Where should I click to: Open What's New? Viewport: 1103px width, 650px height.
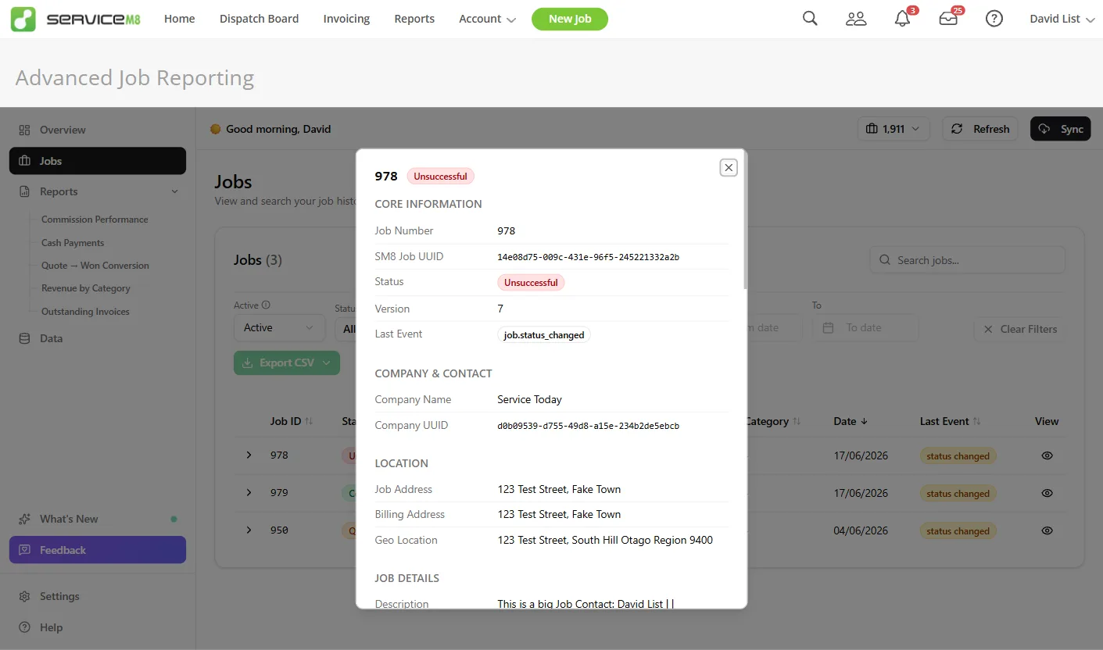[98, 519]
